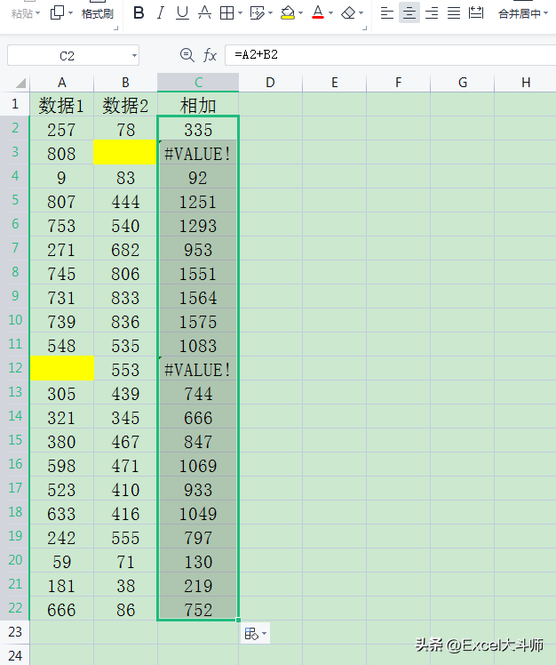Click the 数据1 header cell
The height and width of the screenshot is (665, 556).
pyautogui.click(x=61, y=104)
